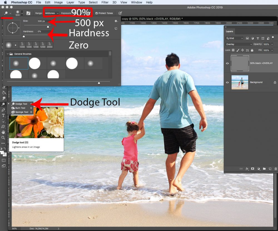Toggle filter for type layers
The width and height of the screenshot is (278, 231).
point(258,38)
